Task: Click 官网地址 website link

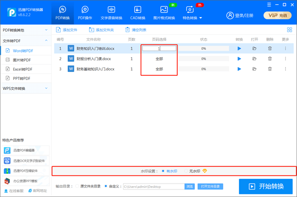Action: click(38, 191)
